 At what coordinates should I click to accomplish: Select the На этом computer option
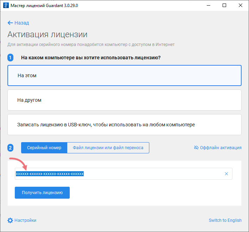125,75
